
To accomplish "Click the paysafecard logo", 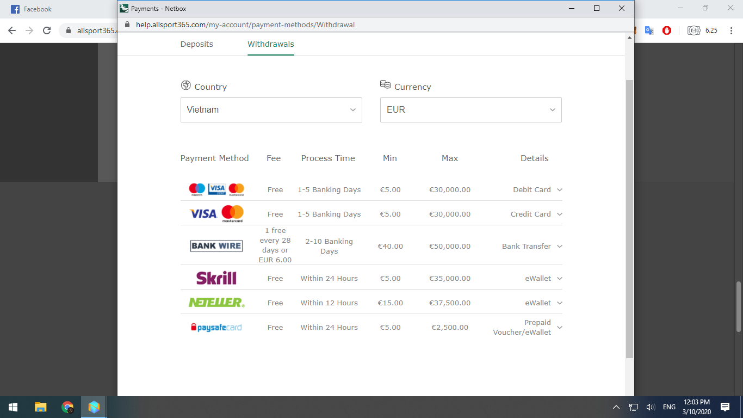I will (216, 327).
